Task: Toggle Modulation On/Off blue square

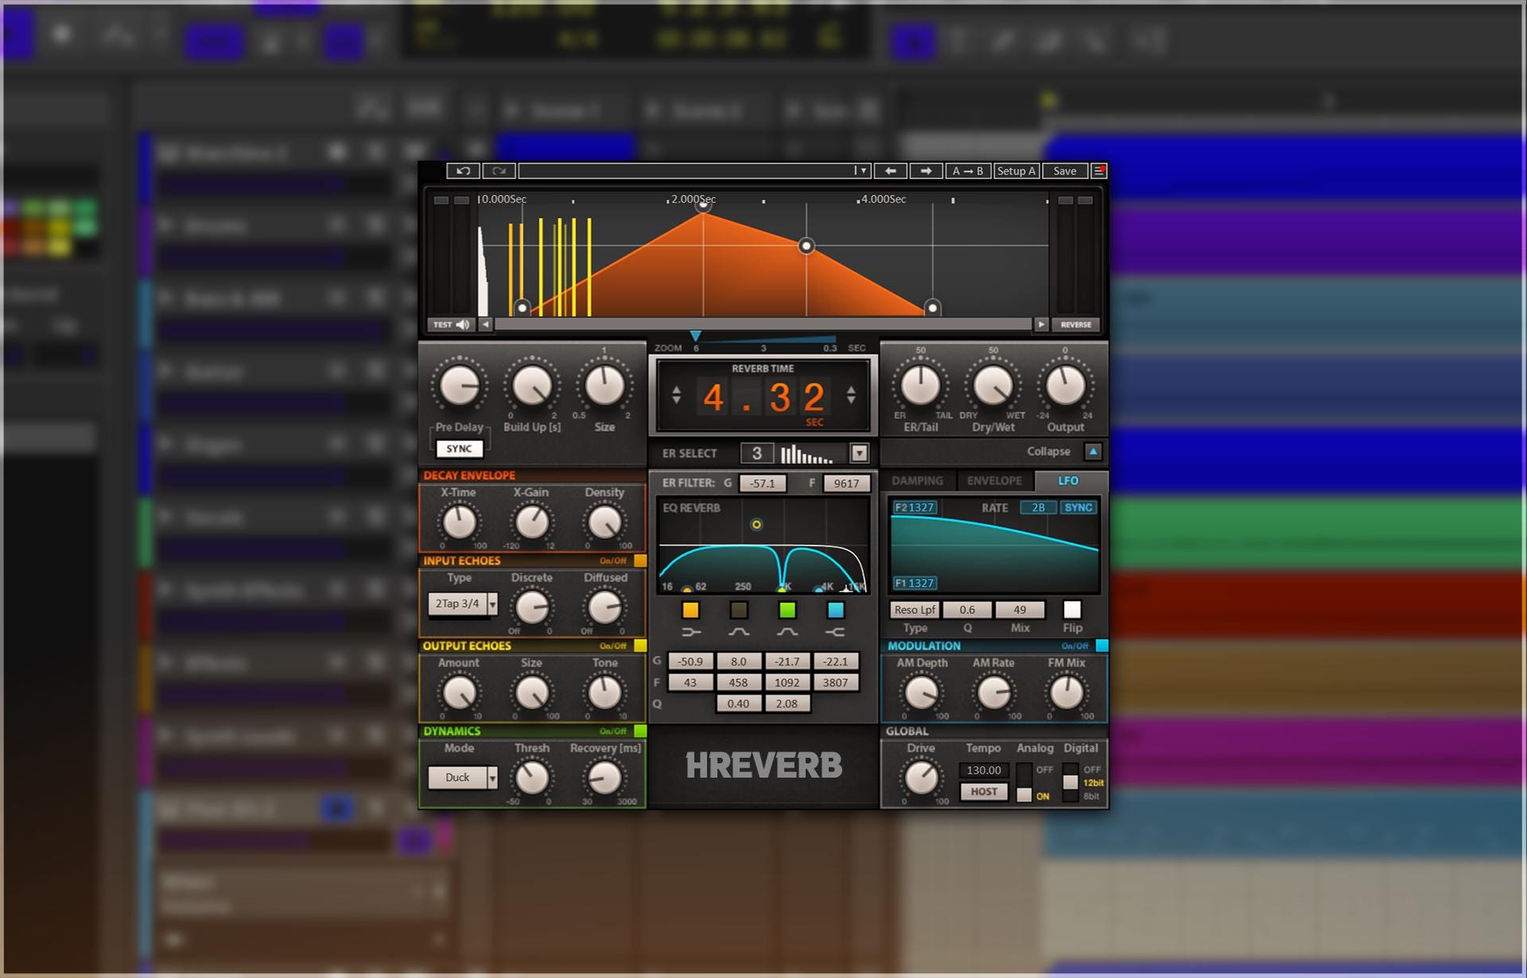Action: pyautogui.click(x=1102, y=646)
